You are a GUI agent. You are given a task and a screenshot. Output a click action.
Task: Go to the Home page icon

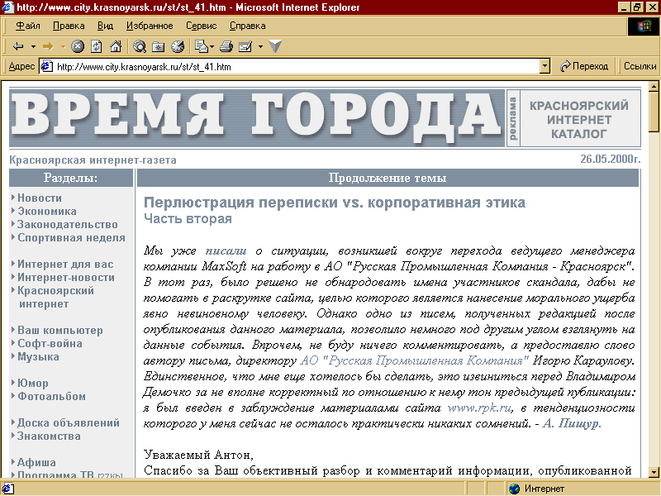(116, 46)
